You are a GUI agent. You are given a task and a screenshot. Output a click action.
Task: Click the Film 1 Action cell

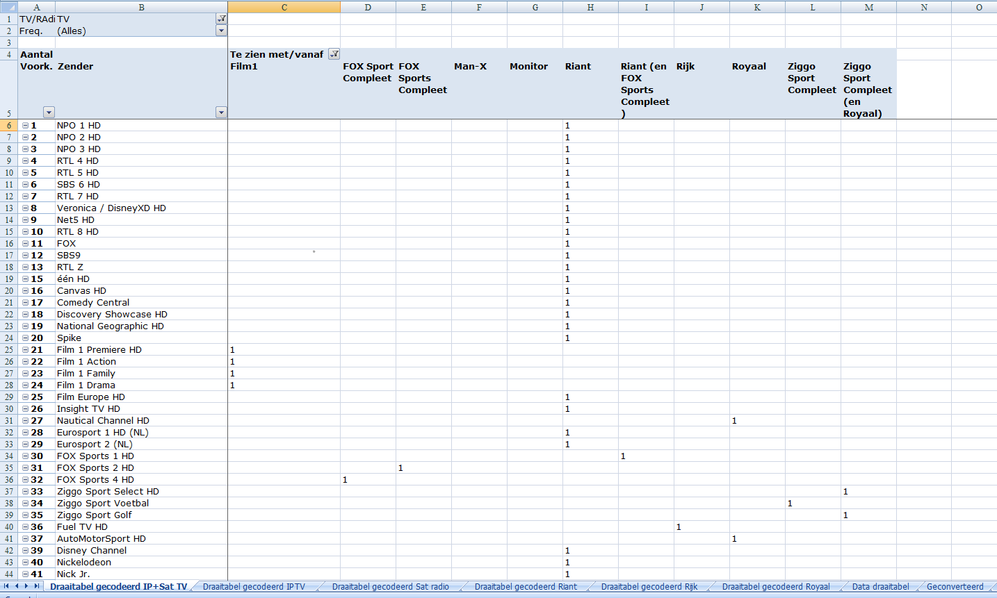[x=141, y=362]
